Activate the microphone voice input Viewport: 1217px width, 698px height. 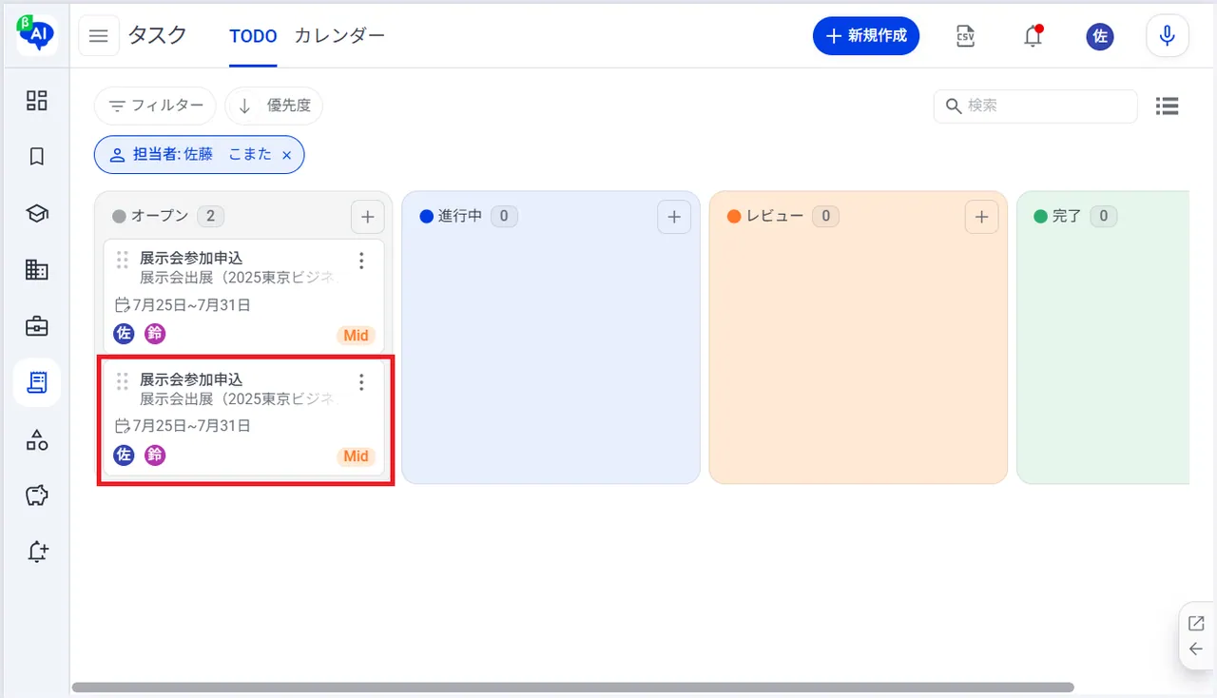1168,36
